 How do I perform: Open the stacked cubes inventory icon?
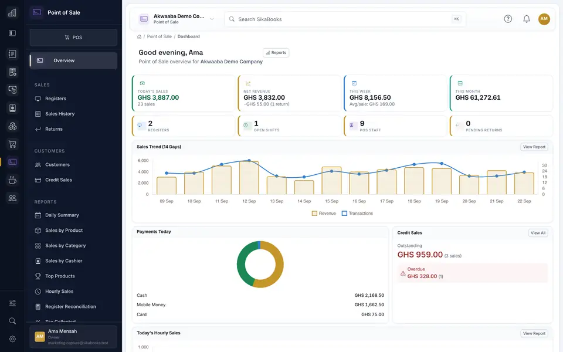[12, 126]
